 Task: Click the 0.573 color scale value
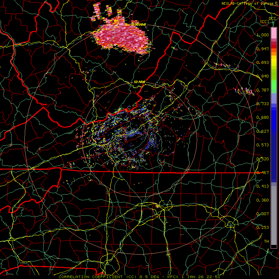click(263, 145)
